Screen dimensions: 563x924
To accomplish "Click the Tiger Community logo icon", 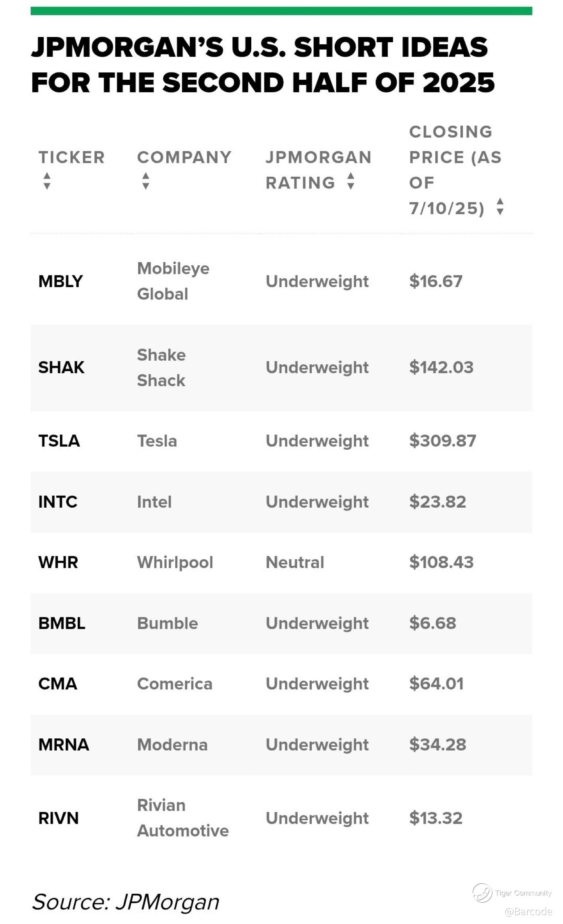I will point(482,893).
